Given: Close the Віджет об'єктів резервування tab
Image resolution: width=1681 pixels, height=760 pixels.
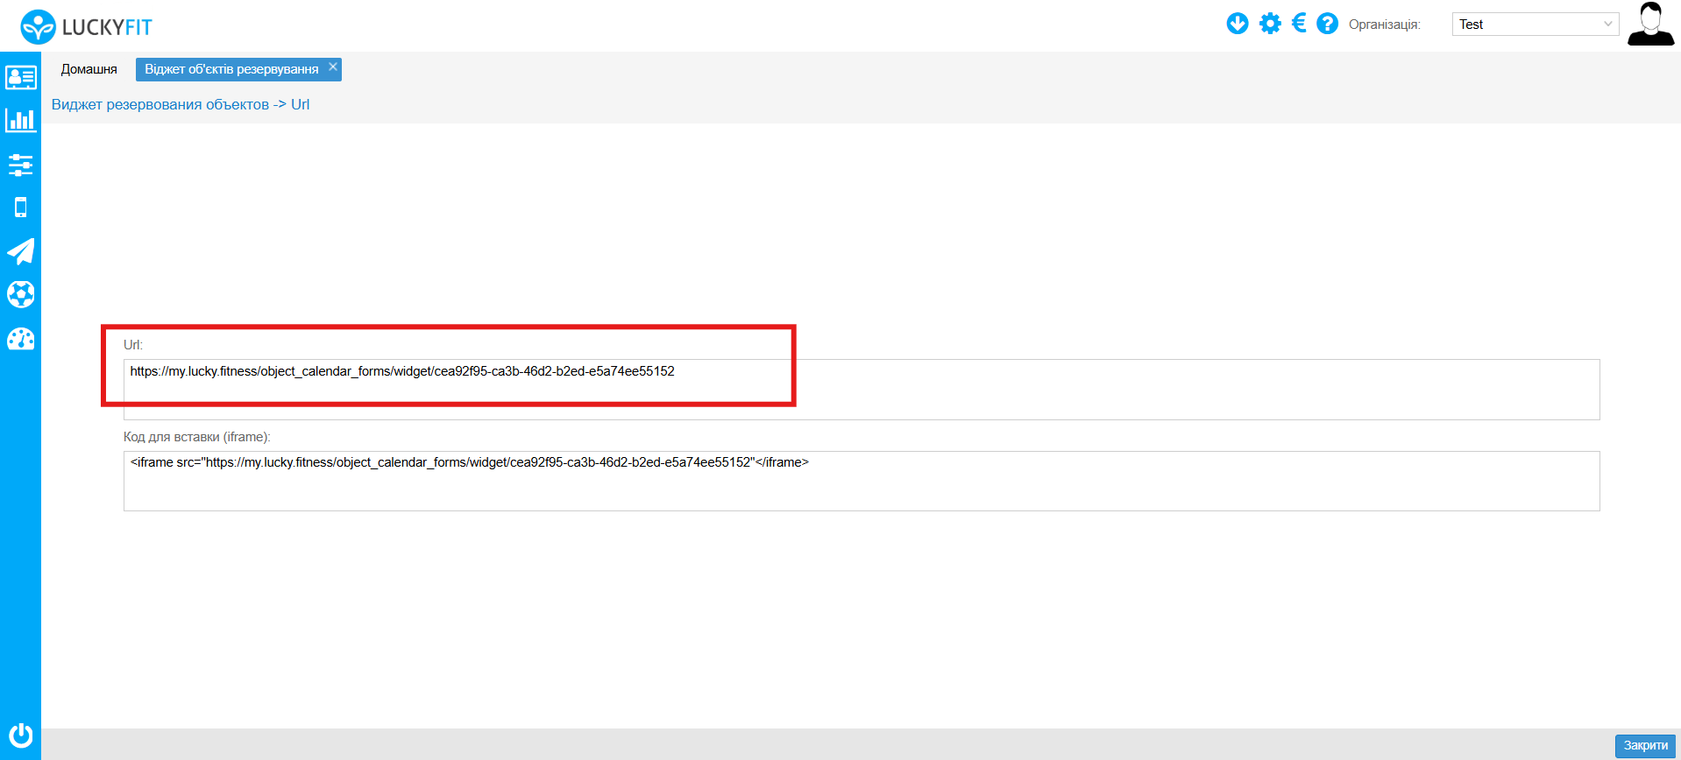Looking at the screenshot, I should point(333,67).
